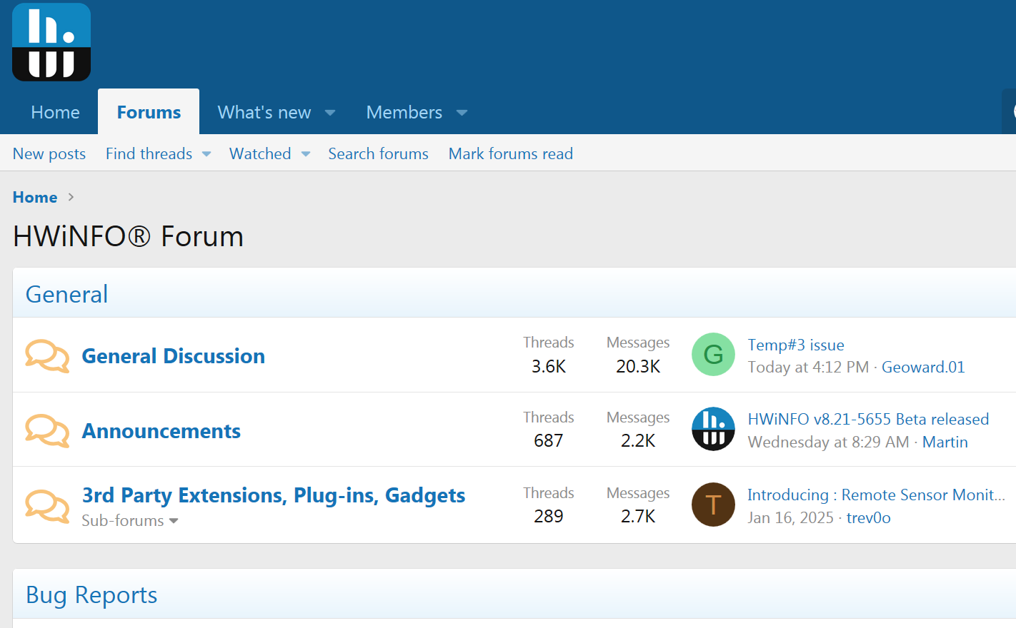Click Mark forums read
This screenshot has height=628, width=1016.
(x=510, y=153)
